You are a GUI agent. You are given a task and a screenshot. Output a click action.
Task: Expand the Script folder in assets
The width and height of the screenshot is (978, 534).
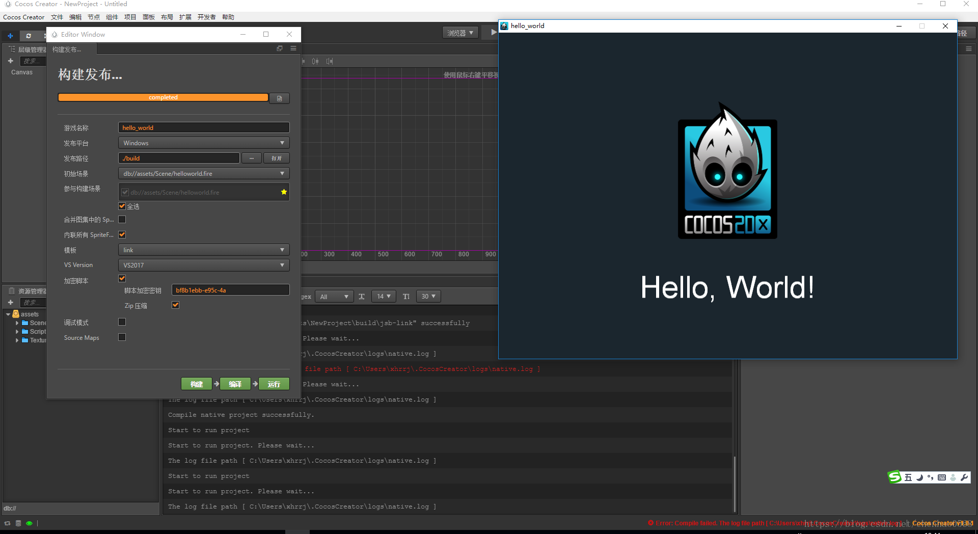tap(17, 332)
